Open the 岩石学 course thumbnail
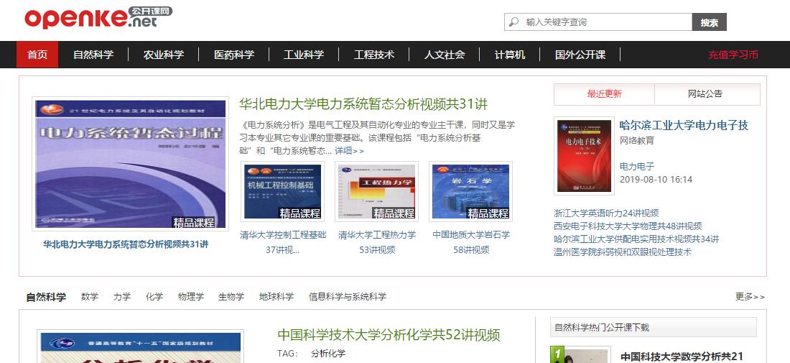Image resolution: width=790 pixels, height=363 pixels. pos(470,192)
